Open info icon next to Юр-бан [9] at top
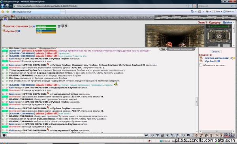Viewport: 237px width, 144px height. pos(19,31)
